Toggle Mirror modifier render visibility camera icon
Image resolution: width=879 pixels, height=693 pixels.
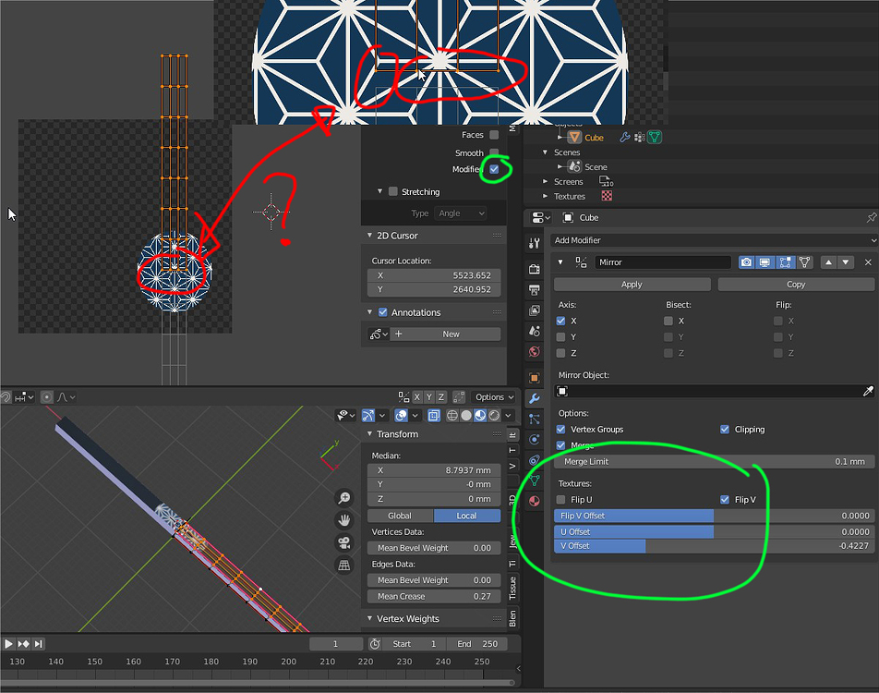coord(746,262)
